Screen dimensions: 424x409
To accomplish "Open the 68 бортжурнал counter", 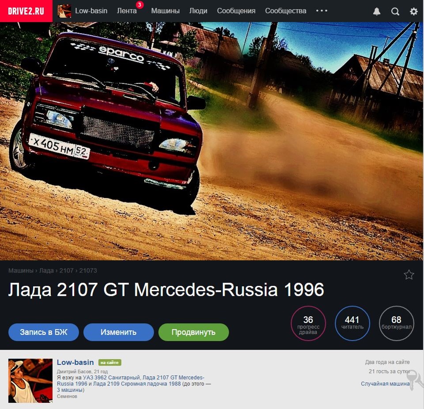I will (x=397, y=323).
